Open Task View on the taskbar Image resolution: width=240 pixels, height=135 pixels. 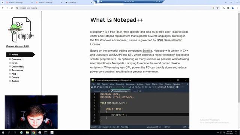coord(15,132)
